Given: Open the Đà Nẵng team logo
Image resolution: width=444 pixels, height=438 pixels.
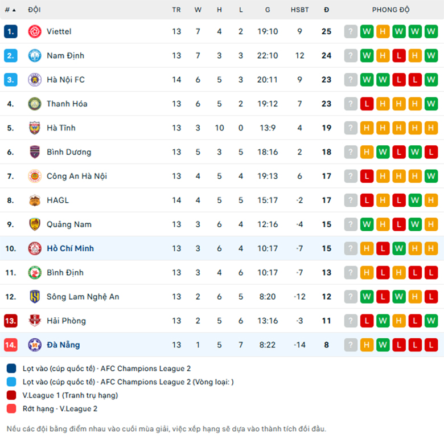Looking at the screenshot, I should tap(35, 345).
